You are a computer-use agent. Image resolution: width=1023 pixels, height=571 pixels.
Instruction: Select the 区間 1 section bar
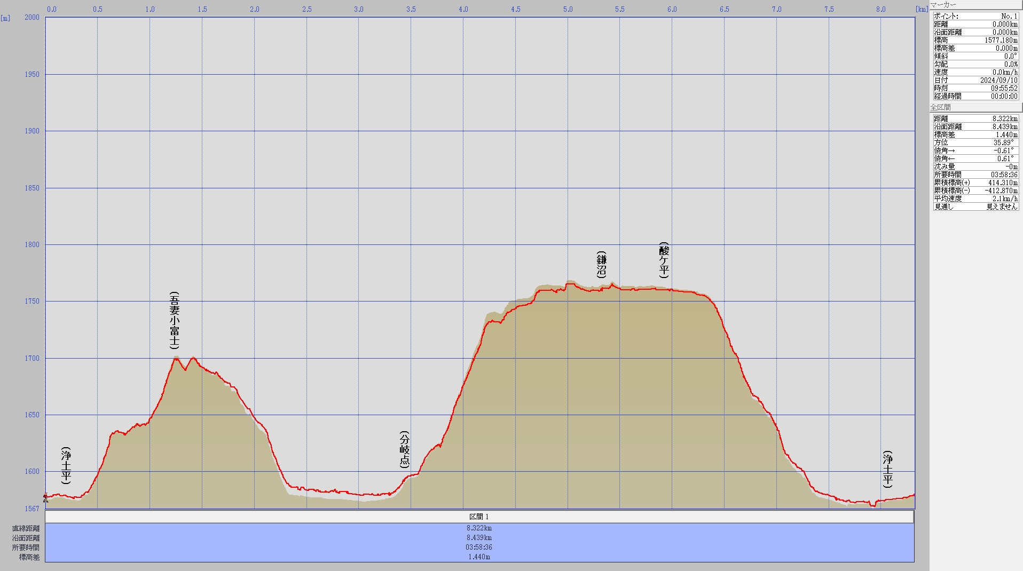coord(479,517)
